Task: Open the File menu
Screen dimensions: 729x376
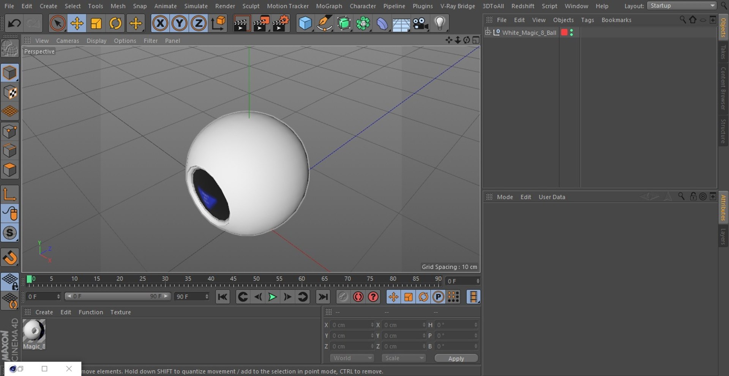Action: click(9, 6)
